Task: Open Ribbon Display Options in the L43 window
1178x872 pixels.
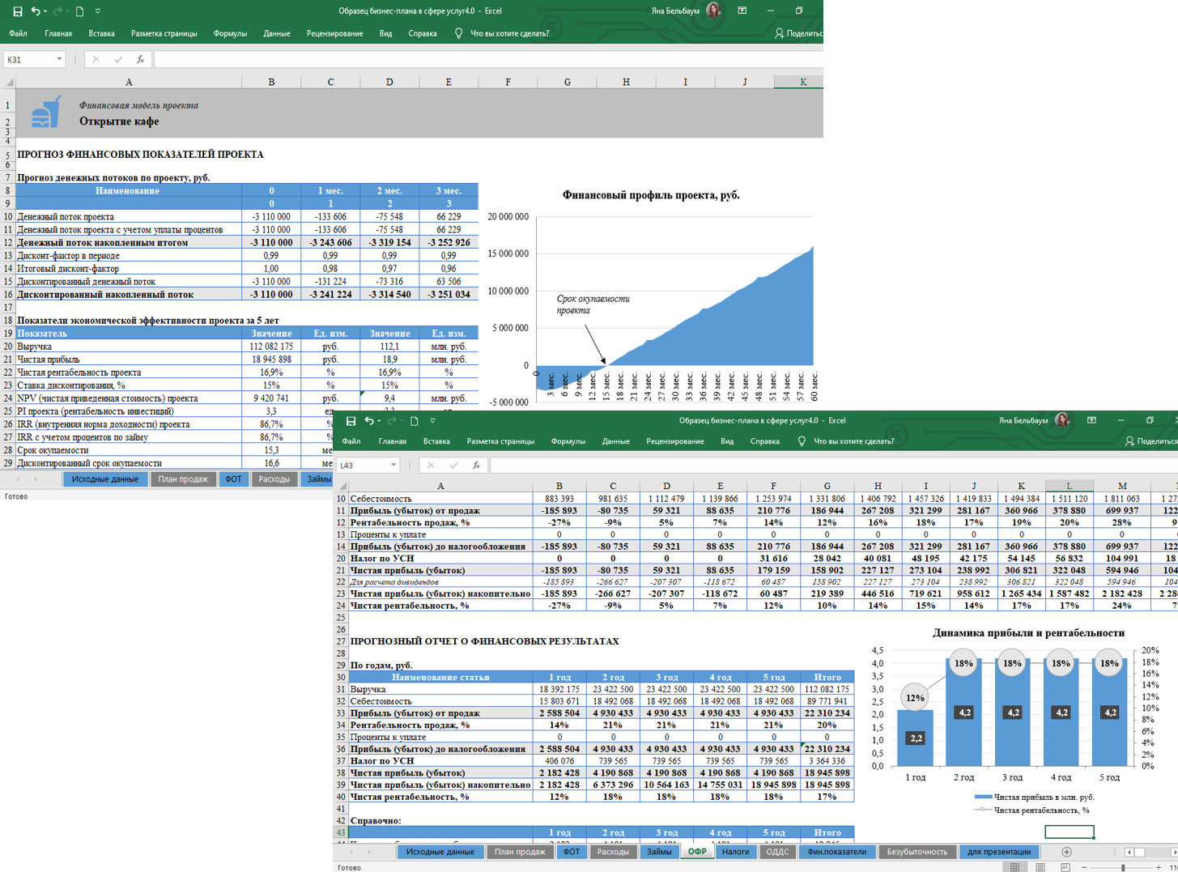Action: (1091, 420)
